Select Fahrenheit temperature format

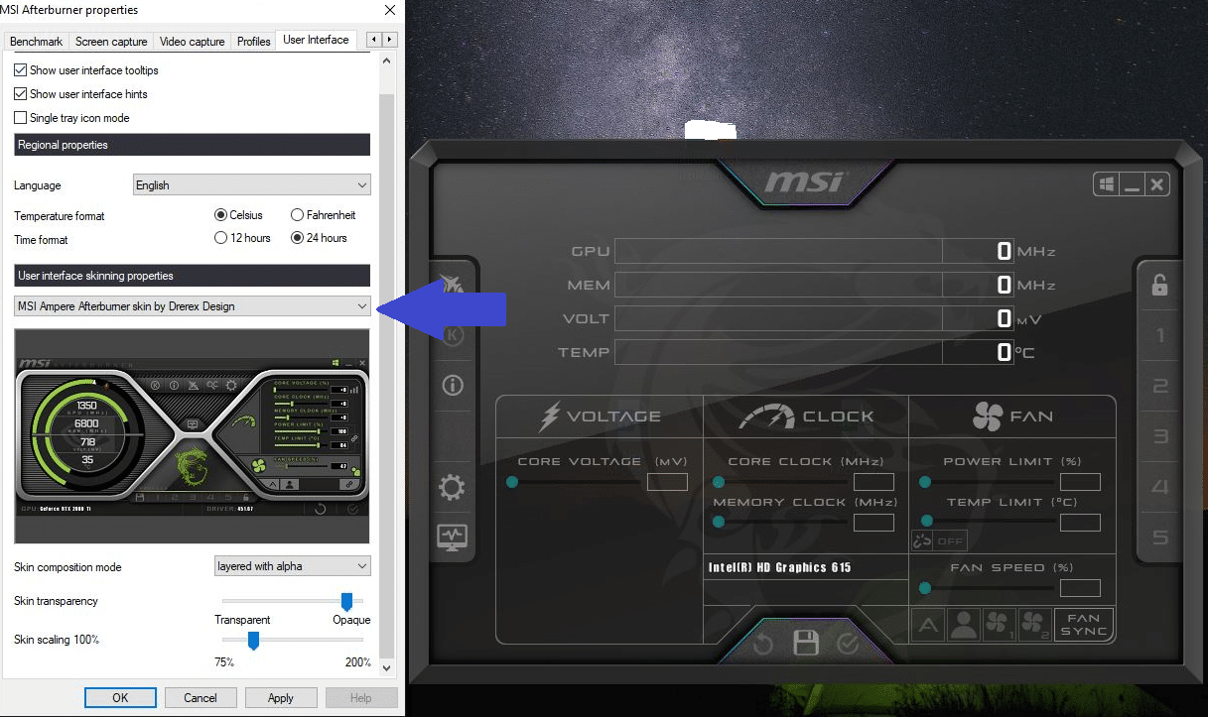pyautogui.click(x=297, y=215)
